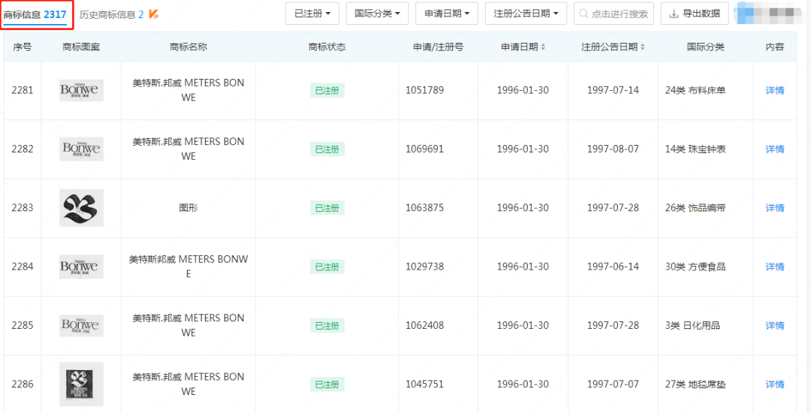Switch to the 商标信息 2317 tab
Image resolution: width=811 pixels, height=413 pixels.
coord(36,14)
